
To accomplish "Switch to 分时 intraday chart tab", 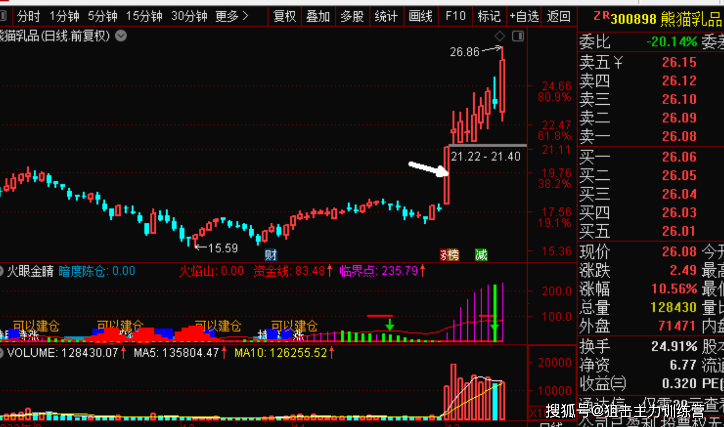I will point(28,16).
